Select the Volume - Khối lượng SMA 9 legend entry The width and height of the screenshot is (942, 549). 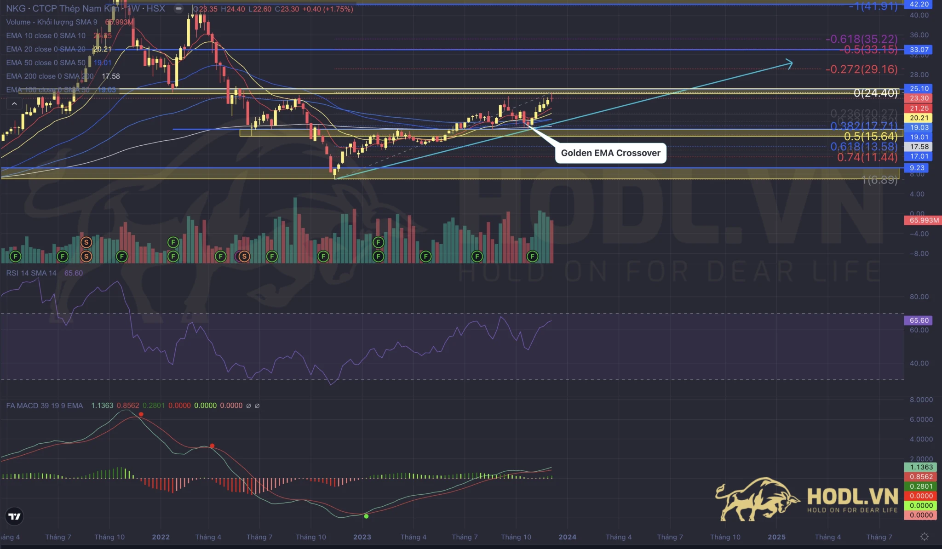click(x=51, y=22)
